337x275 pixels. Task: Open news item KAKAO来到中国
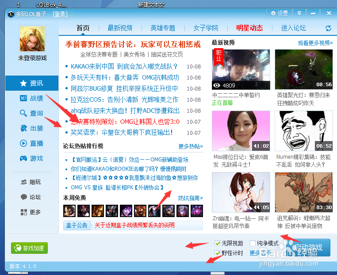pyautogui.click(x=124, y=66)
